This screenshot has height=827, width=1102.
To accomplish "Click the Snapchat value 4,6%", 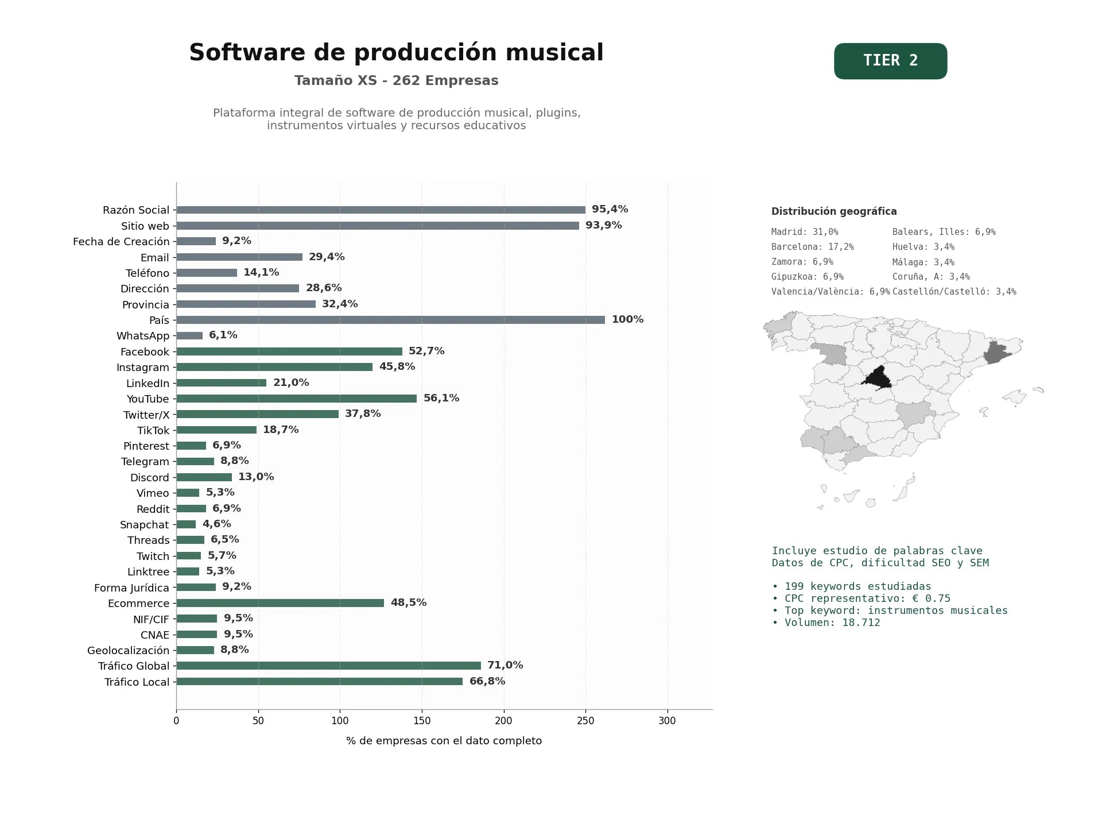I will point(216,524).
